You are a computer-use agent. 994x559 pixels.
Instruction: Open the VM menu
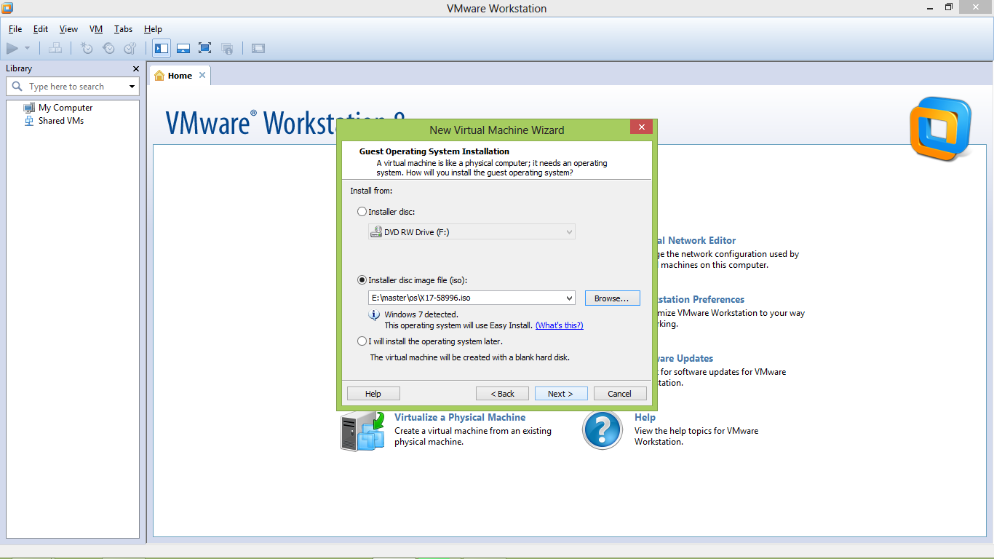pyautogui.click(x=96, y=29)
